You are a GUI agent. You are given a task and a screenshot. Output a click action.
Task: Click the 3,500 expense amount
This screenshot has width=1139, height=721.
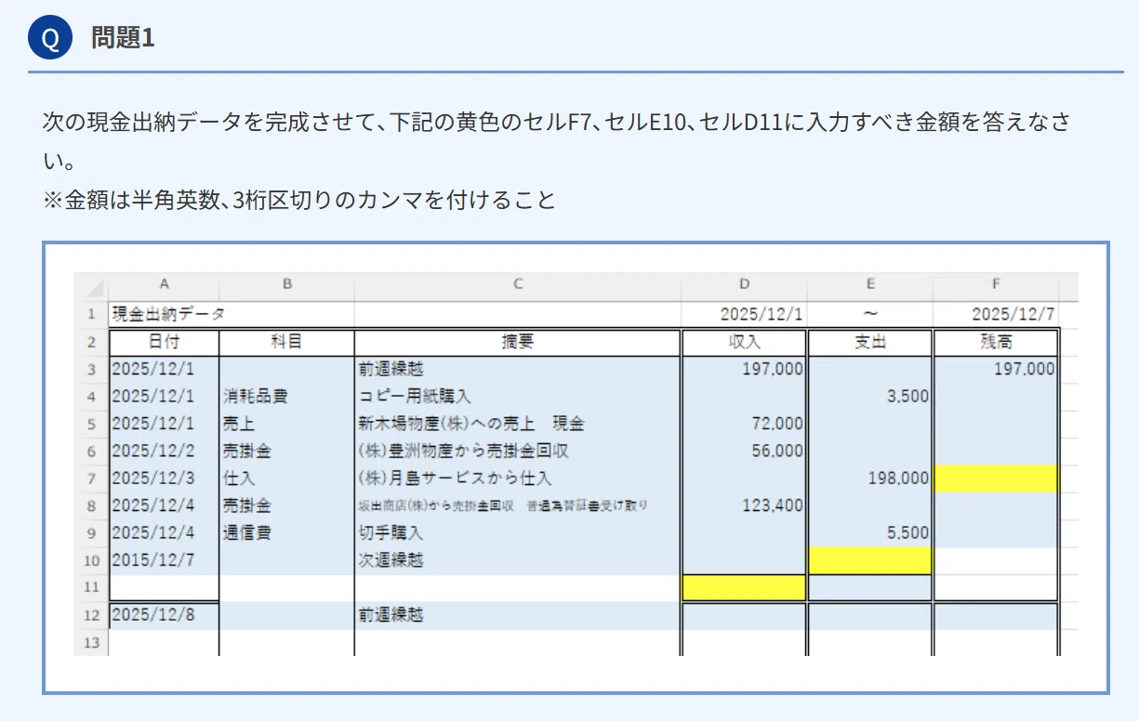[x=907, y=397]
